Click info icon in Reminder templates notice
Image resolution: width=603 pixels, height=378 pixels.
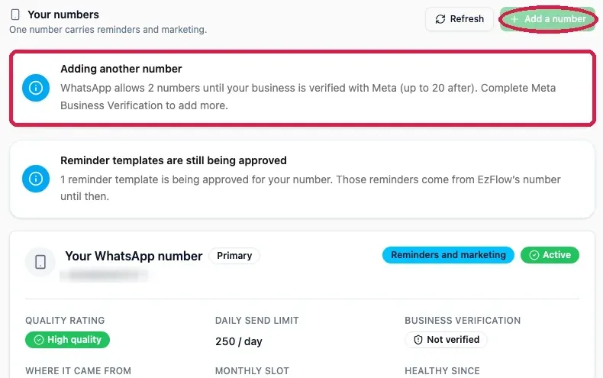[x=36, y=179]
